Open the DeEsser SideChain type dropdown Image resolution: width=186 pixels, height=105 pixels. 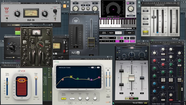(146, 24)
